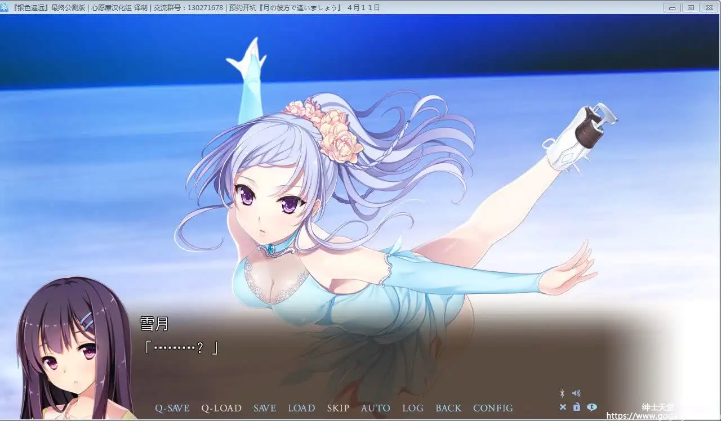Click Q-LOAD to quick load

coord(222,408)
